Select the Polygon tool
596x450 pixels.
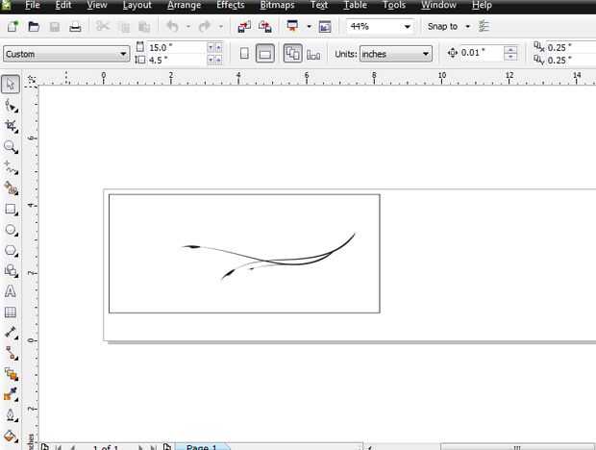[x=11, y=250]
